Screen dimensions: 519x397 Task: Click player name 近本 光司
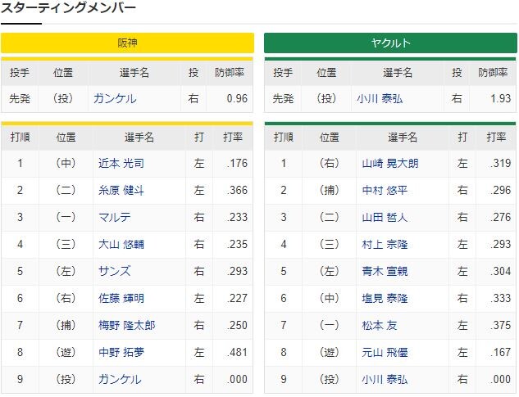(121, 163)
